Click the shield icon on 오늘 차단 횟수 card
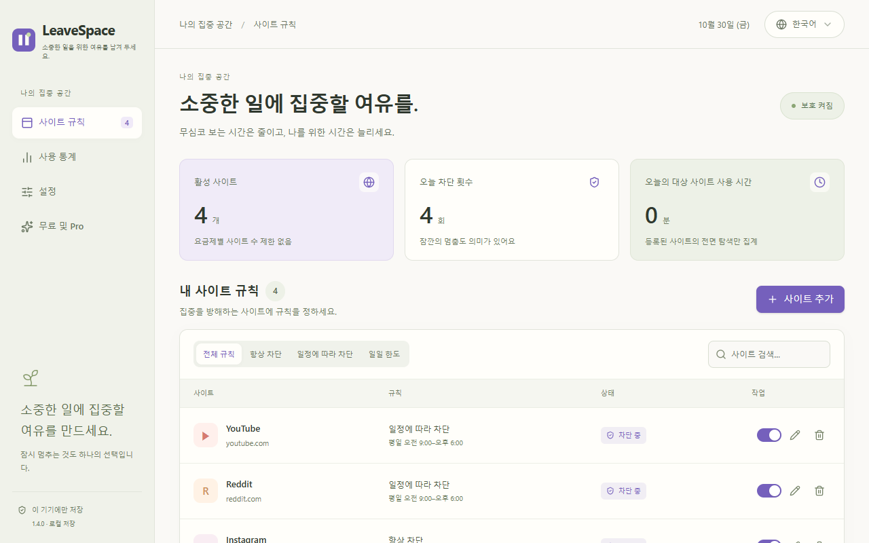This screenshot has width=869, height=543. pyautogui.click(x=594, y=182)
